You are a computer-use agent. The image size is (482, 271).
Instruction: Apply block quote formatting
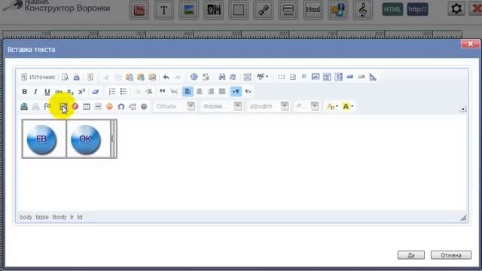163,92
